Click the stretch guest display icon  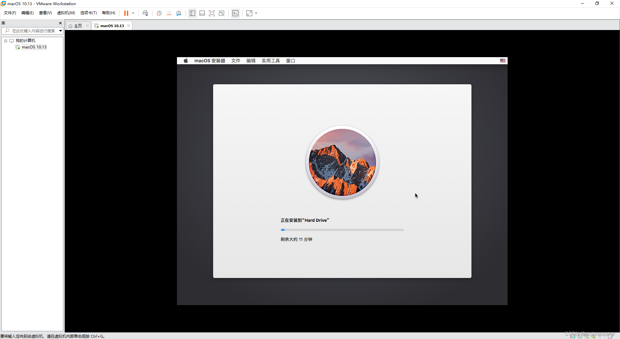[249, 13]
